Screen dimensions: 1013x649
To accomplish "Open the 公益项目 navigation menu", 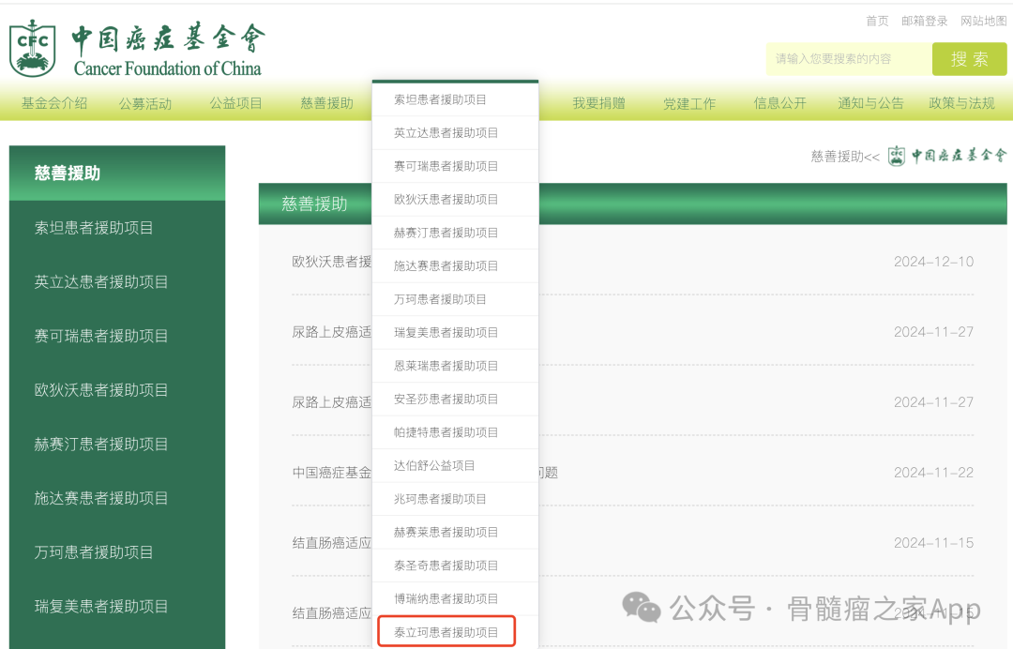I will [x=235, y=103].
